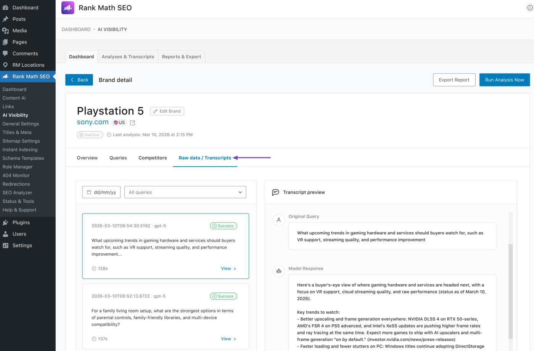Click the calendar icon in the date field
The width and height of the screenshot is (534, 351).
[89, 192]
